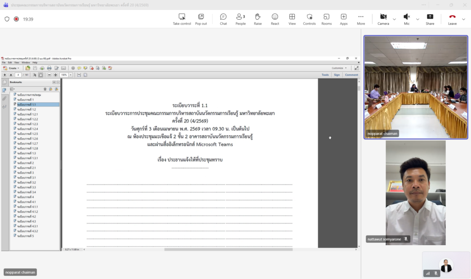The image size is (471, 279).
Task: Click the Share screen icon
Action: point(430,19)
